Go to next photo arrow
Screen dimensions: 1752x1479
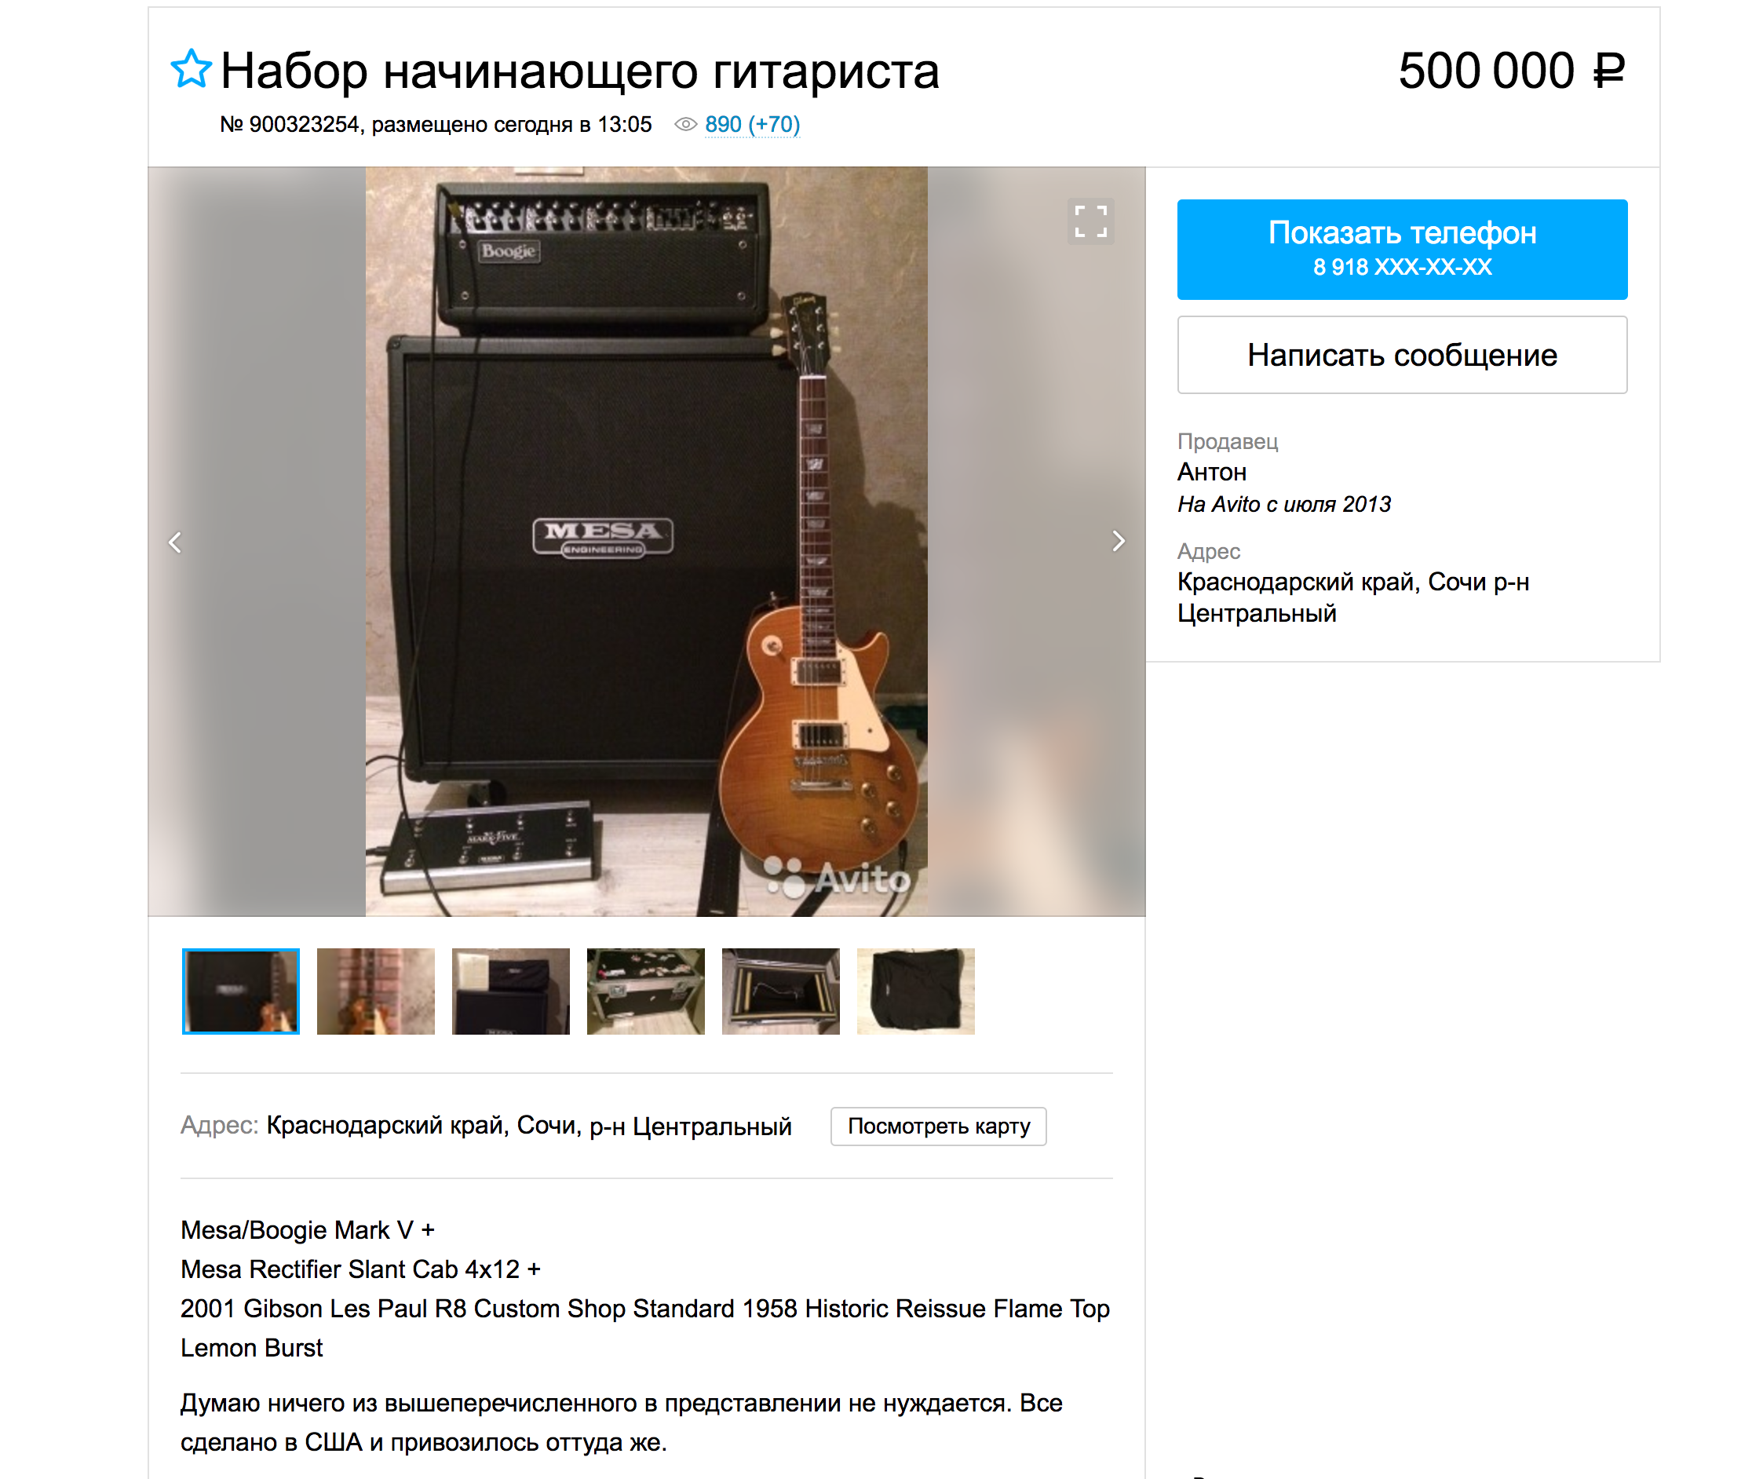tap(1119, 542)
